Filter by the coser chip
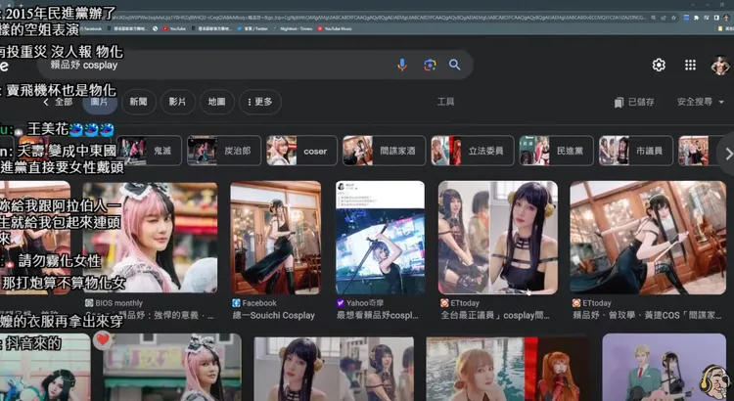Viewport: 734px width, 401px height. point(301,151)
